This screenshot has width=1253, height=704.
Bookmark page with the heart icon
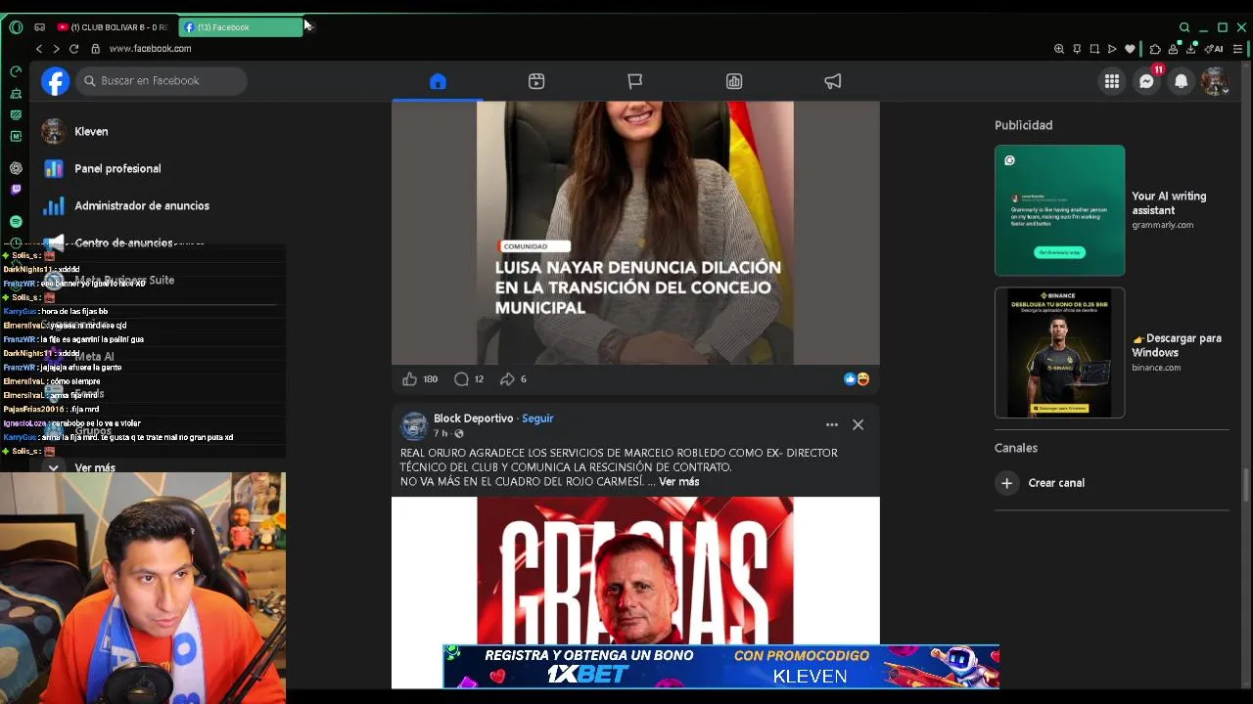pos(1130,49)
